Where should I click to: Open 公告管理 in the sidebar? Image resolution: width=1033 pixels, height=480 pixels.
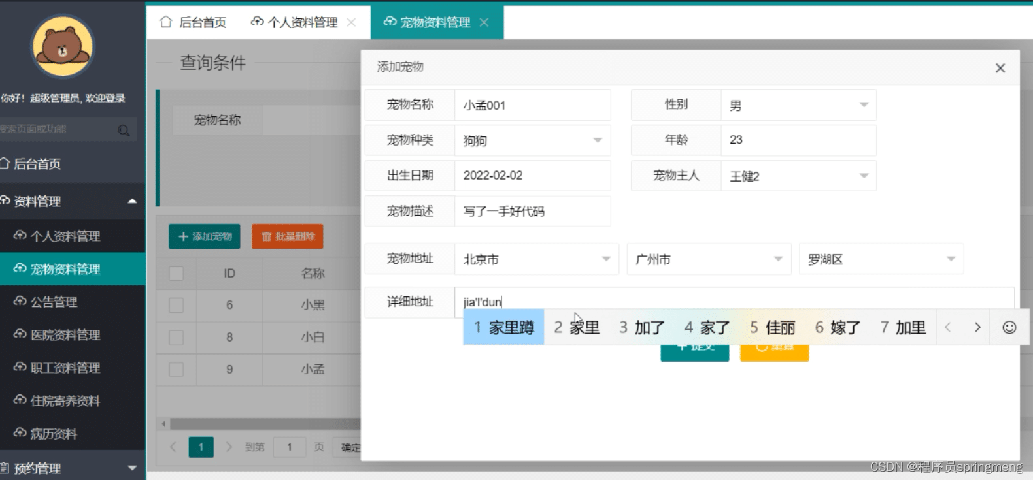(73, 302)
